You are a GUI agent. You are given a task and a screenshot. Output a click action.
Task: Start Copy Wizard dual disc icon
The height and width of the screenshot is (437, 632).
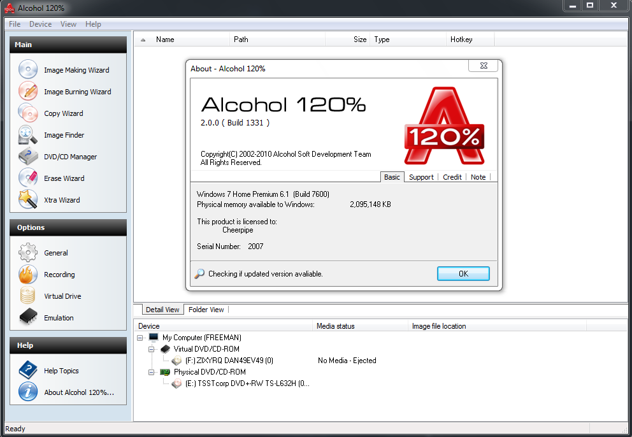pyautogui.click(x=28, y=113)
